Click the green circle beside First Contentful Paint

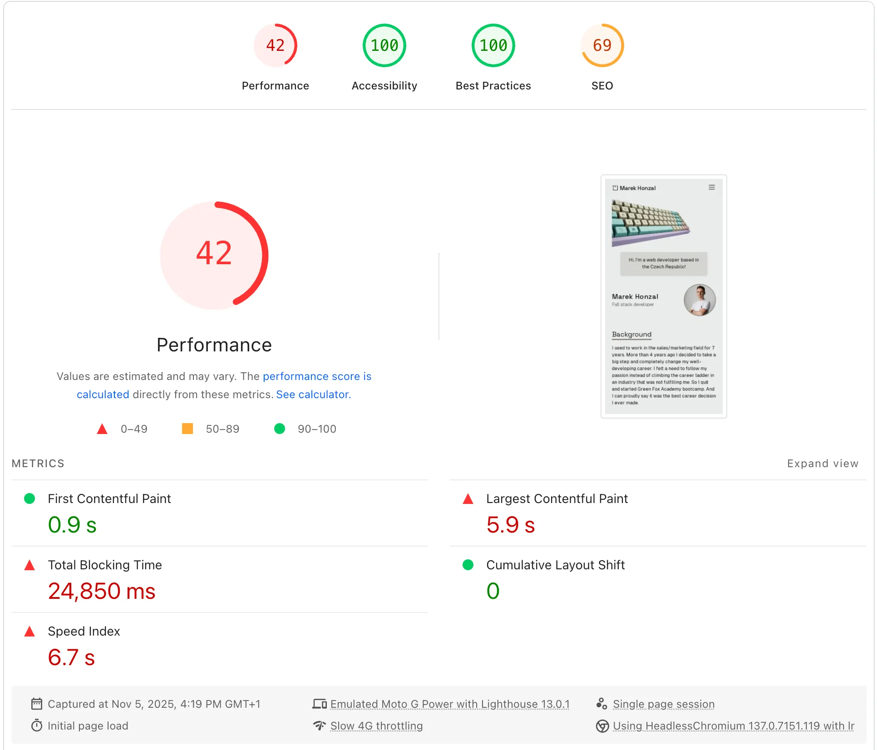pos(29,498)
